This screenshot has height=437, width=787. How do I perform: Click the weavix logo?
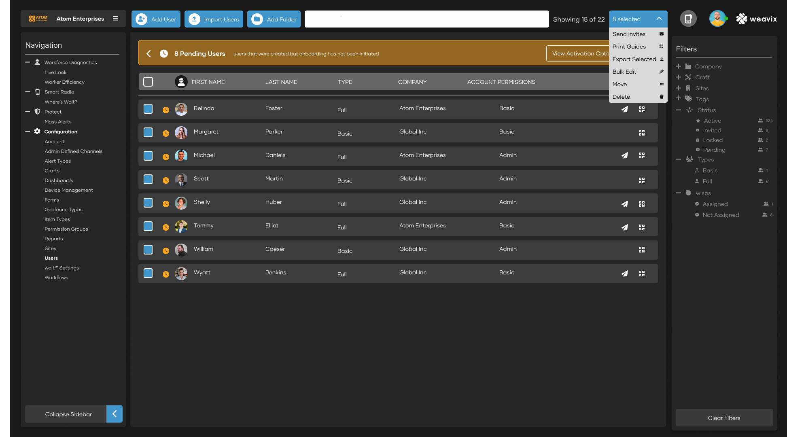point(756,19)
